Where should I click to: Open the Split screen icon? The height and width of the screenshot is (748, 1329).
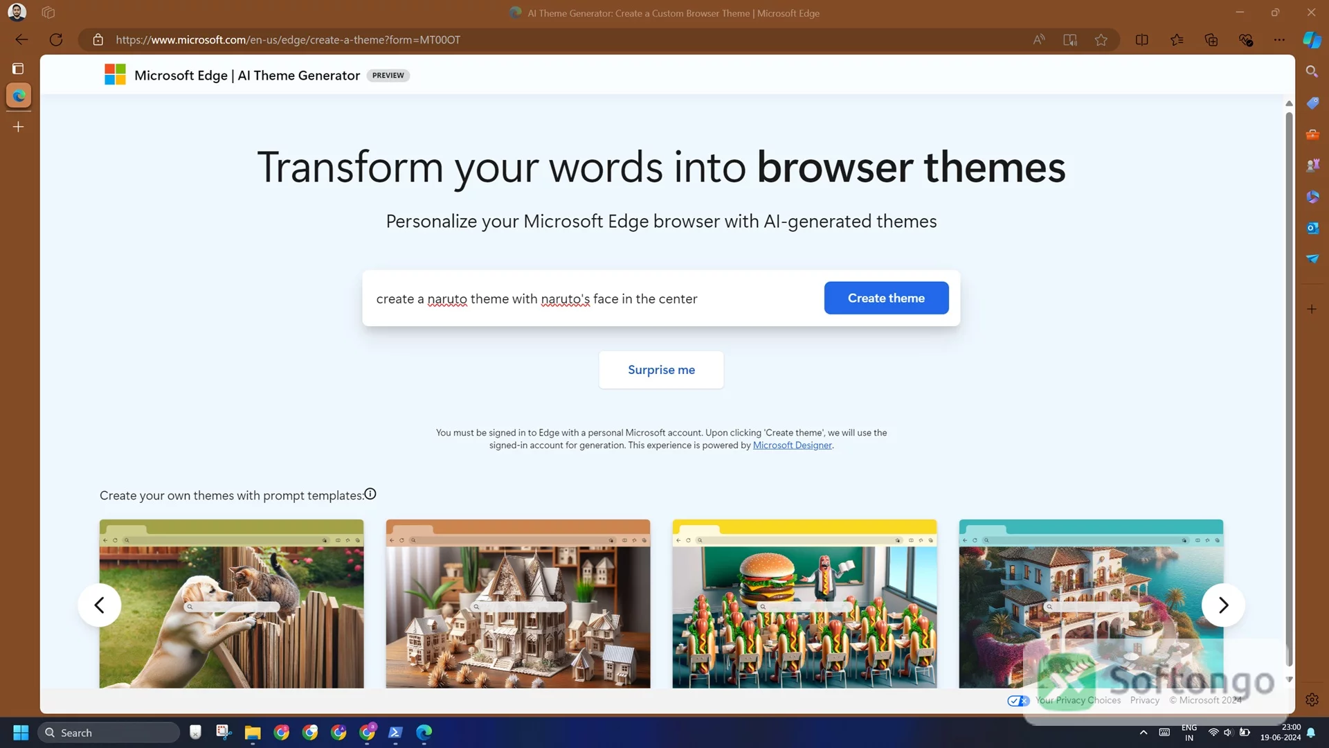point(1142,39)
